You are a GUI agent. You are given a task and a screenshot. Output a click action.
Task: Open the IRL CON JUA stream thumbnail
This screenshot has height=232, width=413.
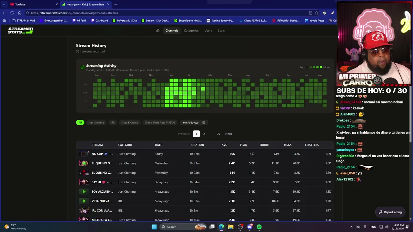tap(84, 210)
